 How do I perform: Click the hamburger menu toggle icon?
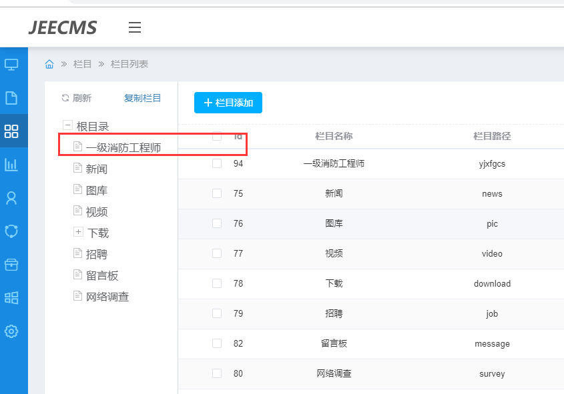pos(135,27)
